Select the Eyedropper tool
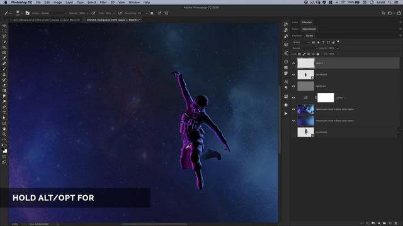This screenshot has height=226, width=403. (x=4, y=58)
